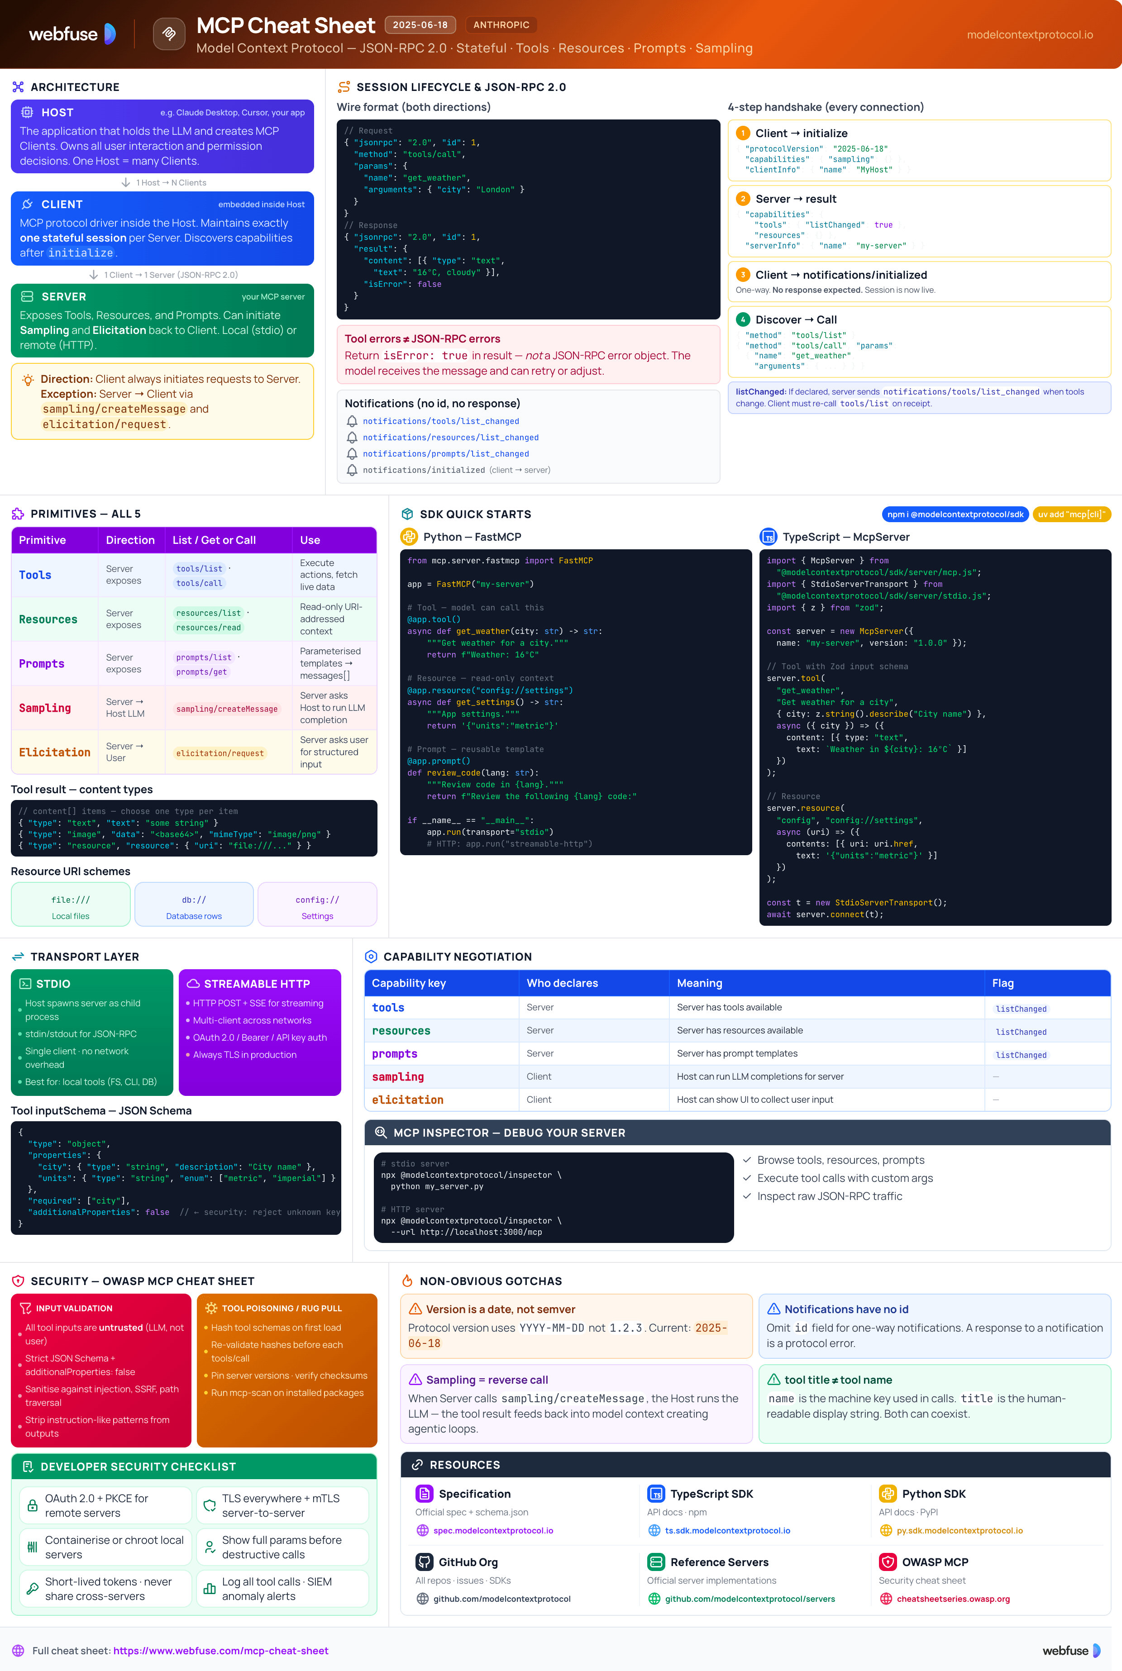The height and width of the screenshot is (1671, 1122).
Task: Click the Specification document icon
Action: [425, 1494]
